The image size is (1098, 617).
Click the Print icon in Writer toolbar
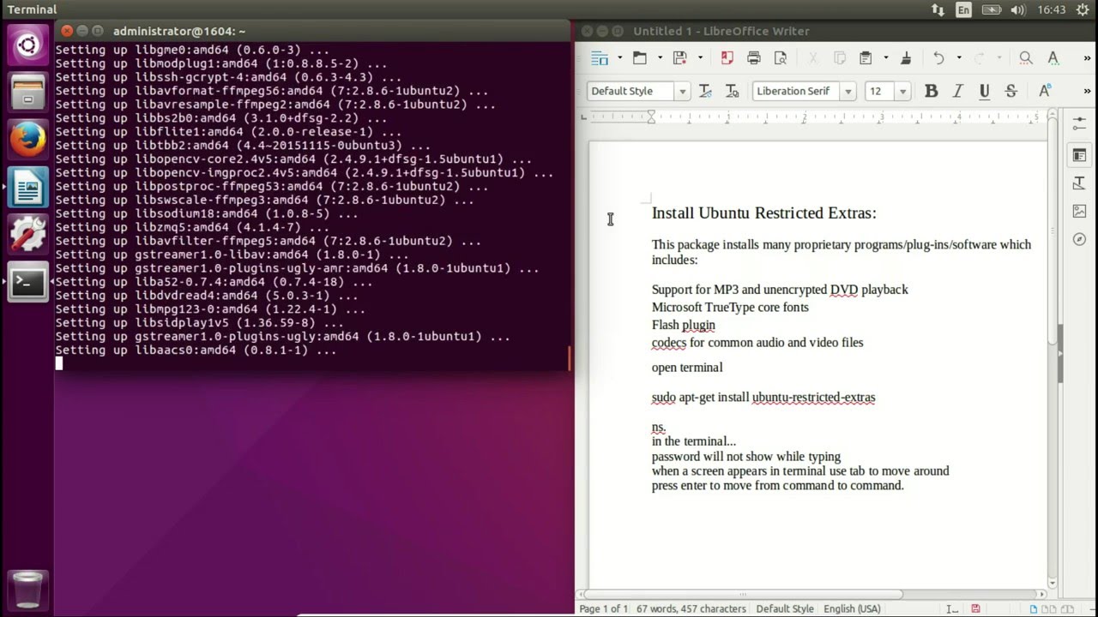click(x=754, y=58)
